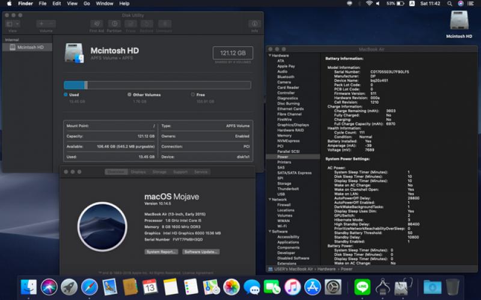
Task: Open App Store in the dock
Action: [313, 287]
